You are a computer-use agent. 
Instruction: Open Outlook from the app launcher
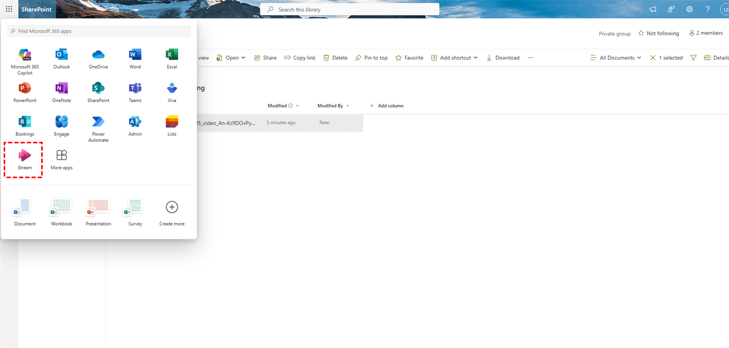(x=61, y=59)
